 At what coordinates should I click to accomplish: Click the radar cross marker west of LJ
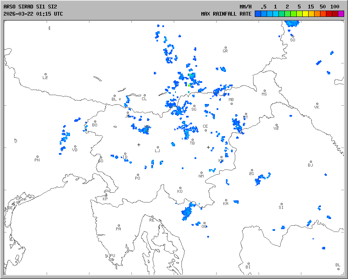(139, 145)
